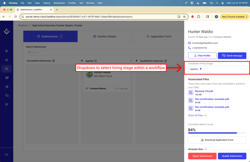This screenshot has height=162, width=250.
Task: Open the Applied column three-dot menu
Action: [131, 61]
